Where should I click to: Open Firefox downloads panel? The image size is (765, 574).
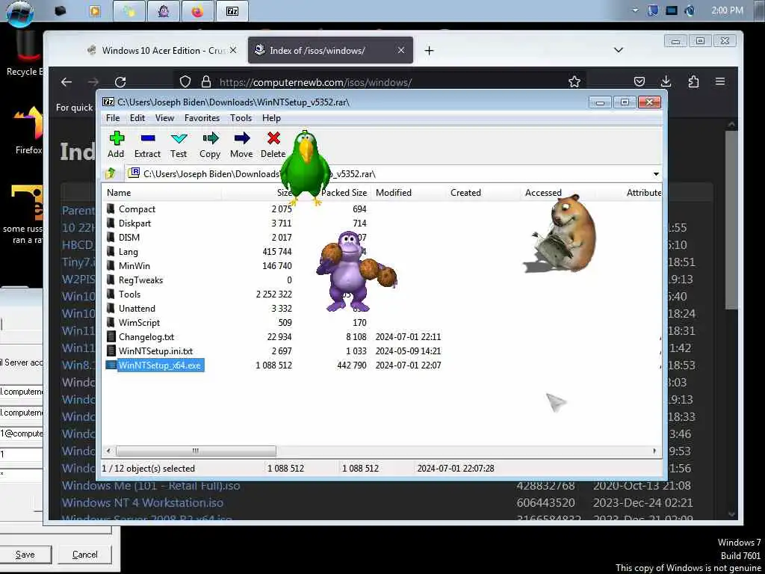[666, 82]
